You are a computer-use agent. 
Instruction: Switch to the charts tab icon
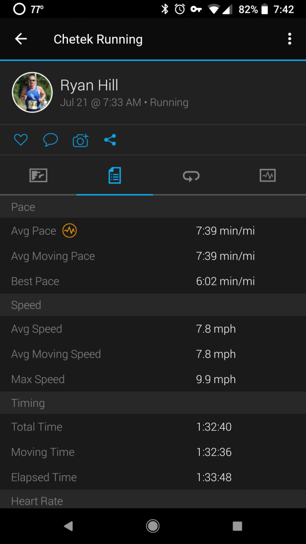(268, 175)
